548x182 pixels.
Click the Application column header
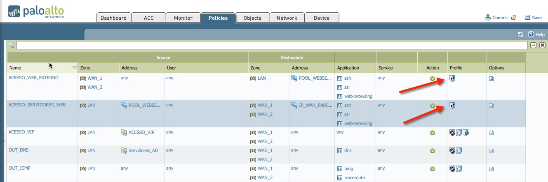348,68
